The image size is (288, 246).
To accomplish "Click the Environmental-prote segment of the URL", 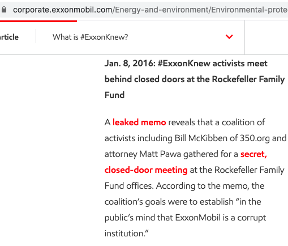I will [x=250, y=10].
